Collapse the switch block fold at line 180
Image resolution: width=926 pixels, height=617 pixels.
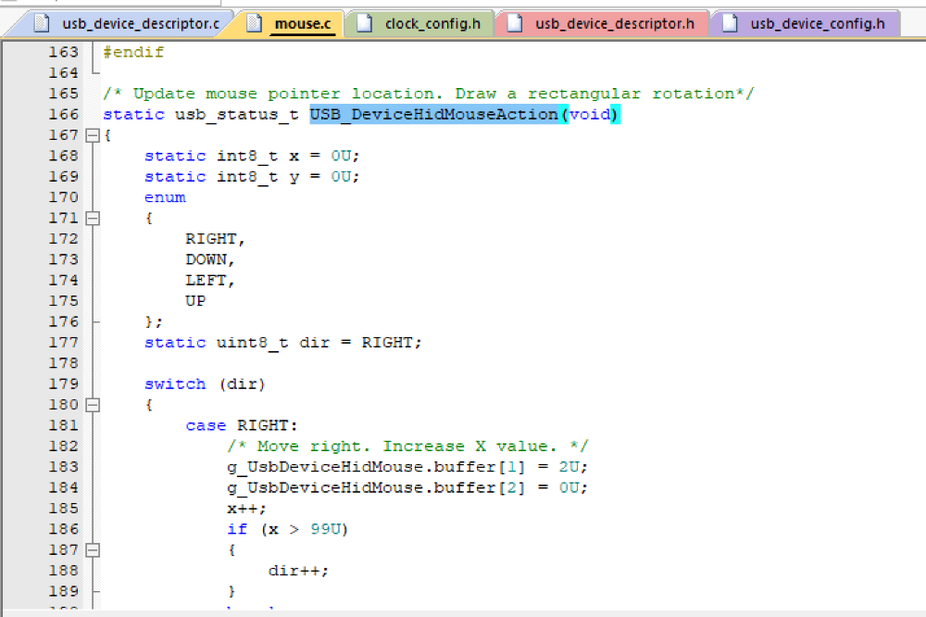coord(92,405)
